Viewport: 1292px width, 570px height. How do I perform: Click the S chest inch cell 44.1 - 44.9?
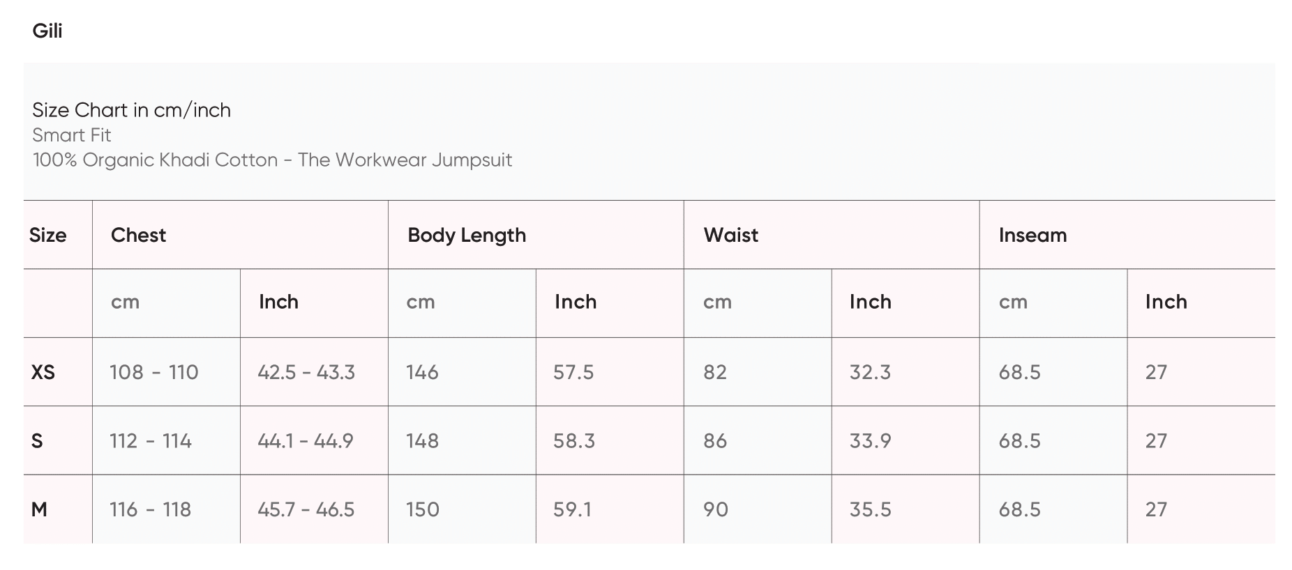(x=306, y=441)
